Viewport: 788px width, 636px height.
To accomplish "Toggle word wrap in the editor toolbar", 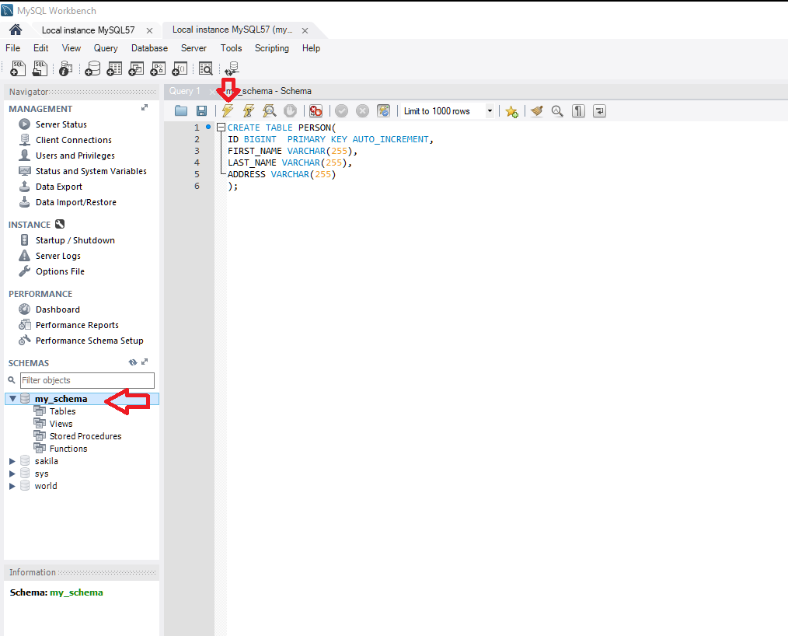I will tap(599, 111).
